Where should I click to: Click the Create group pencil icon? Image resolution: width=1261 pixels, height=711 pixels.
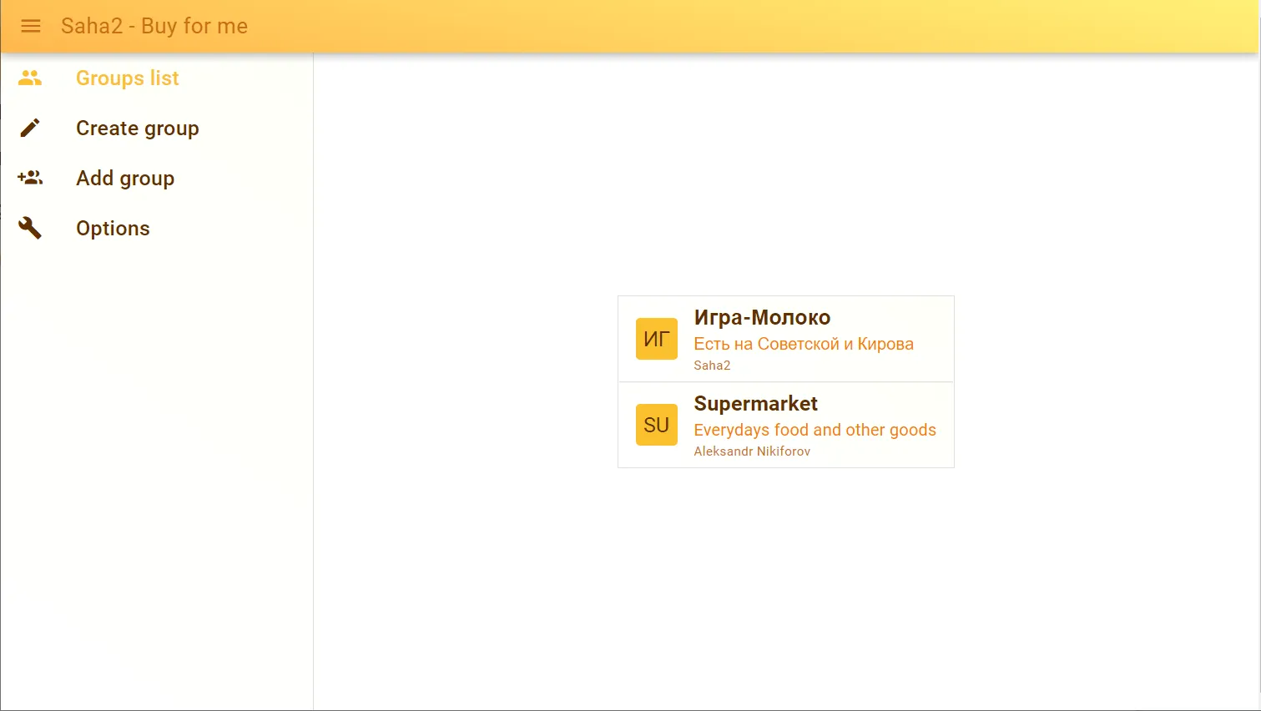click(30, 128)
